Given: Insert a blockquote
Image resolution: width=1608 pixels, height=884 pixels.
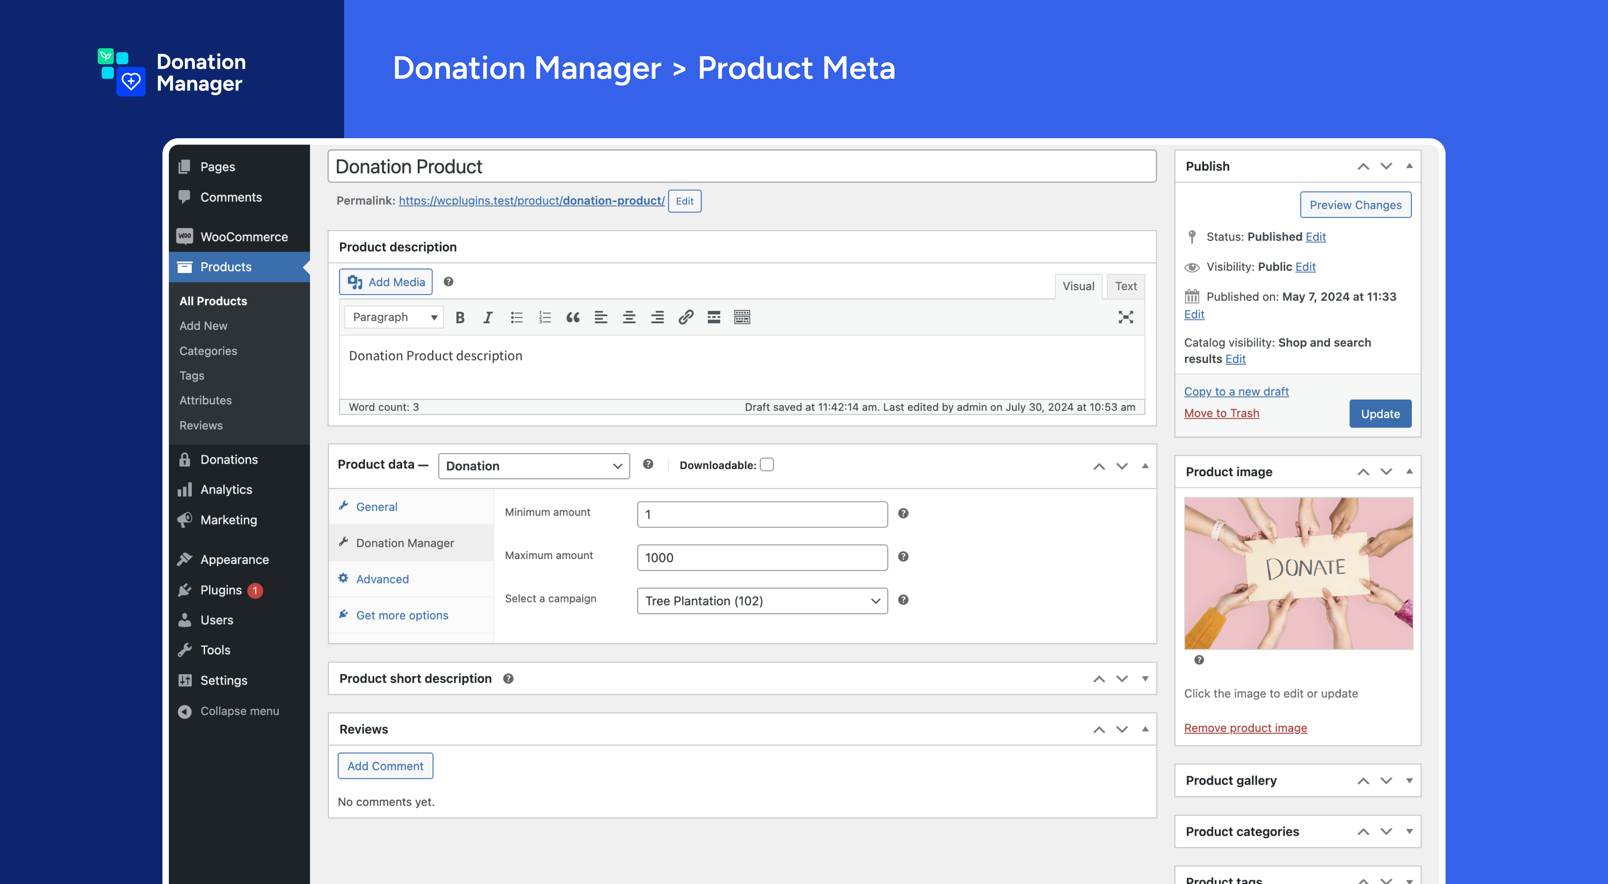Looking at the screenshot, I should (x=573, y=317).
